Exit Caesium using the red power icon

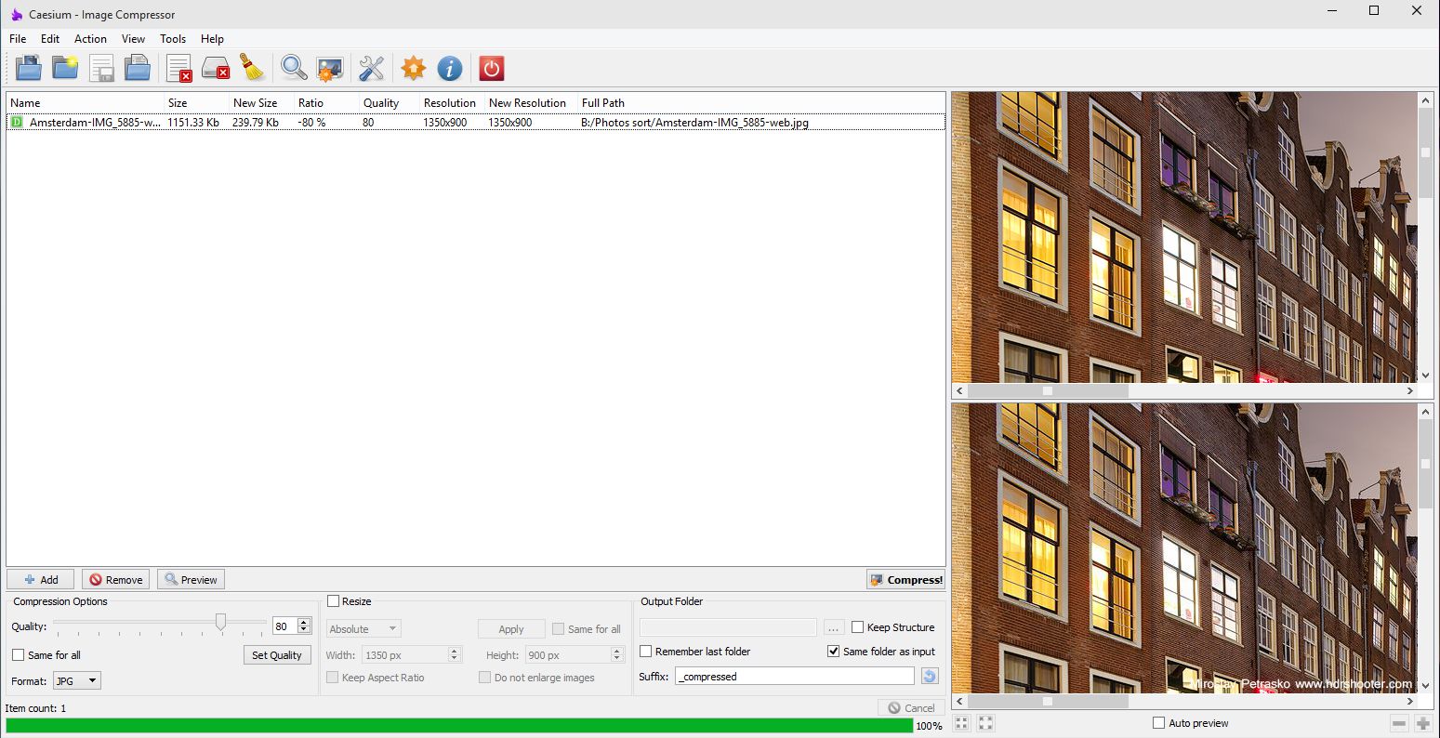[x=491, y=68]
